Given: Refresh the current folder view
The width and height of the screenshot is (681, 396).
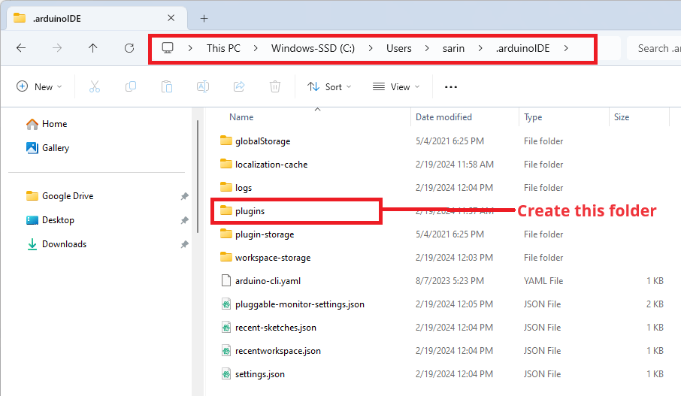Looking at the screenshot, I should point(129,48).
